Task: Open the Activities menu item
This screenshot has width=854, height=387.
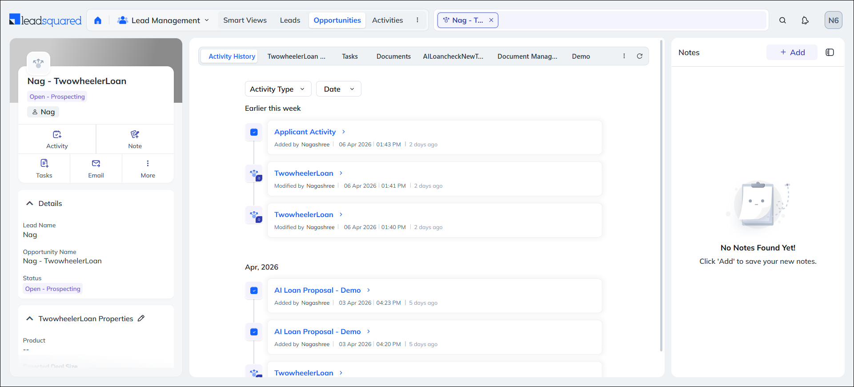Action: tap(387, 20)
